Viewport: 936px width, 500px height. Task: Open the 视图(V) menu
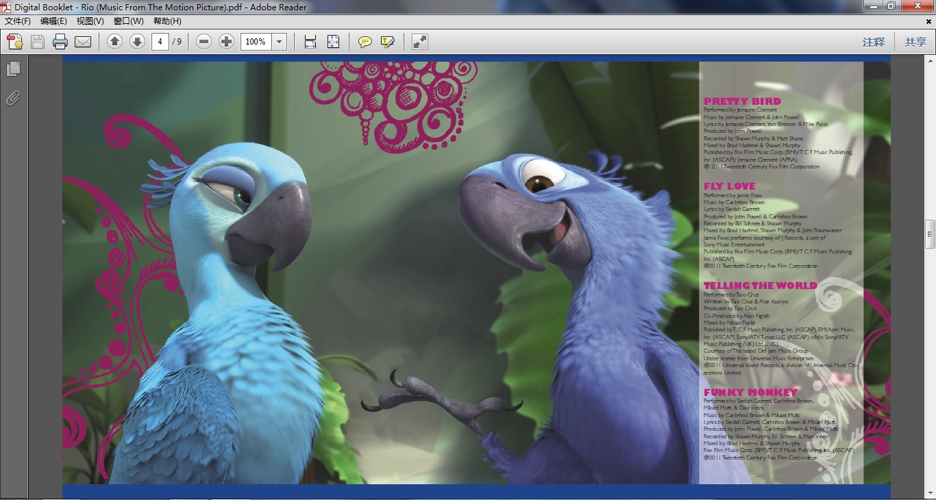click(x=90, y=21)
